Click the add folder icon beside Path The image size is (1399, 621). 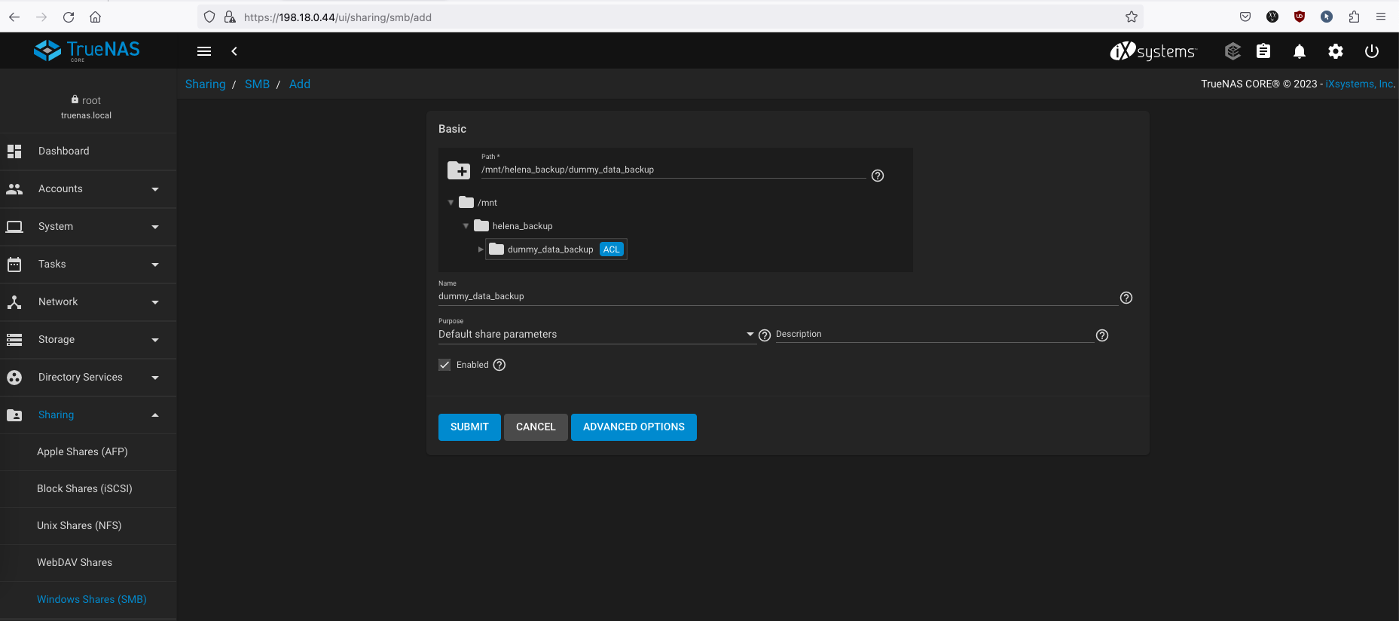click(x=459, y=170)
